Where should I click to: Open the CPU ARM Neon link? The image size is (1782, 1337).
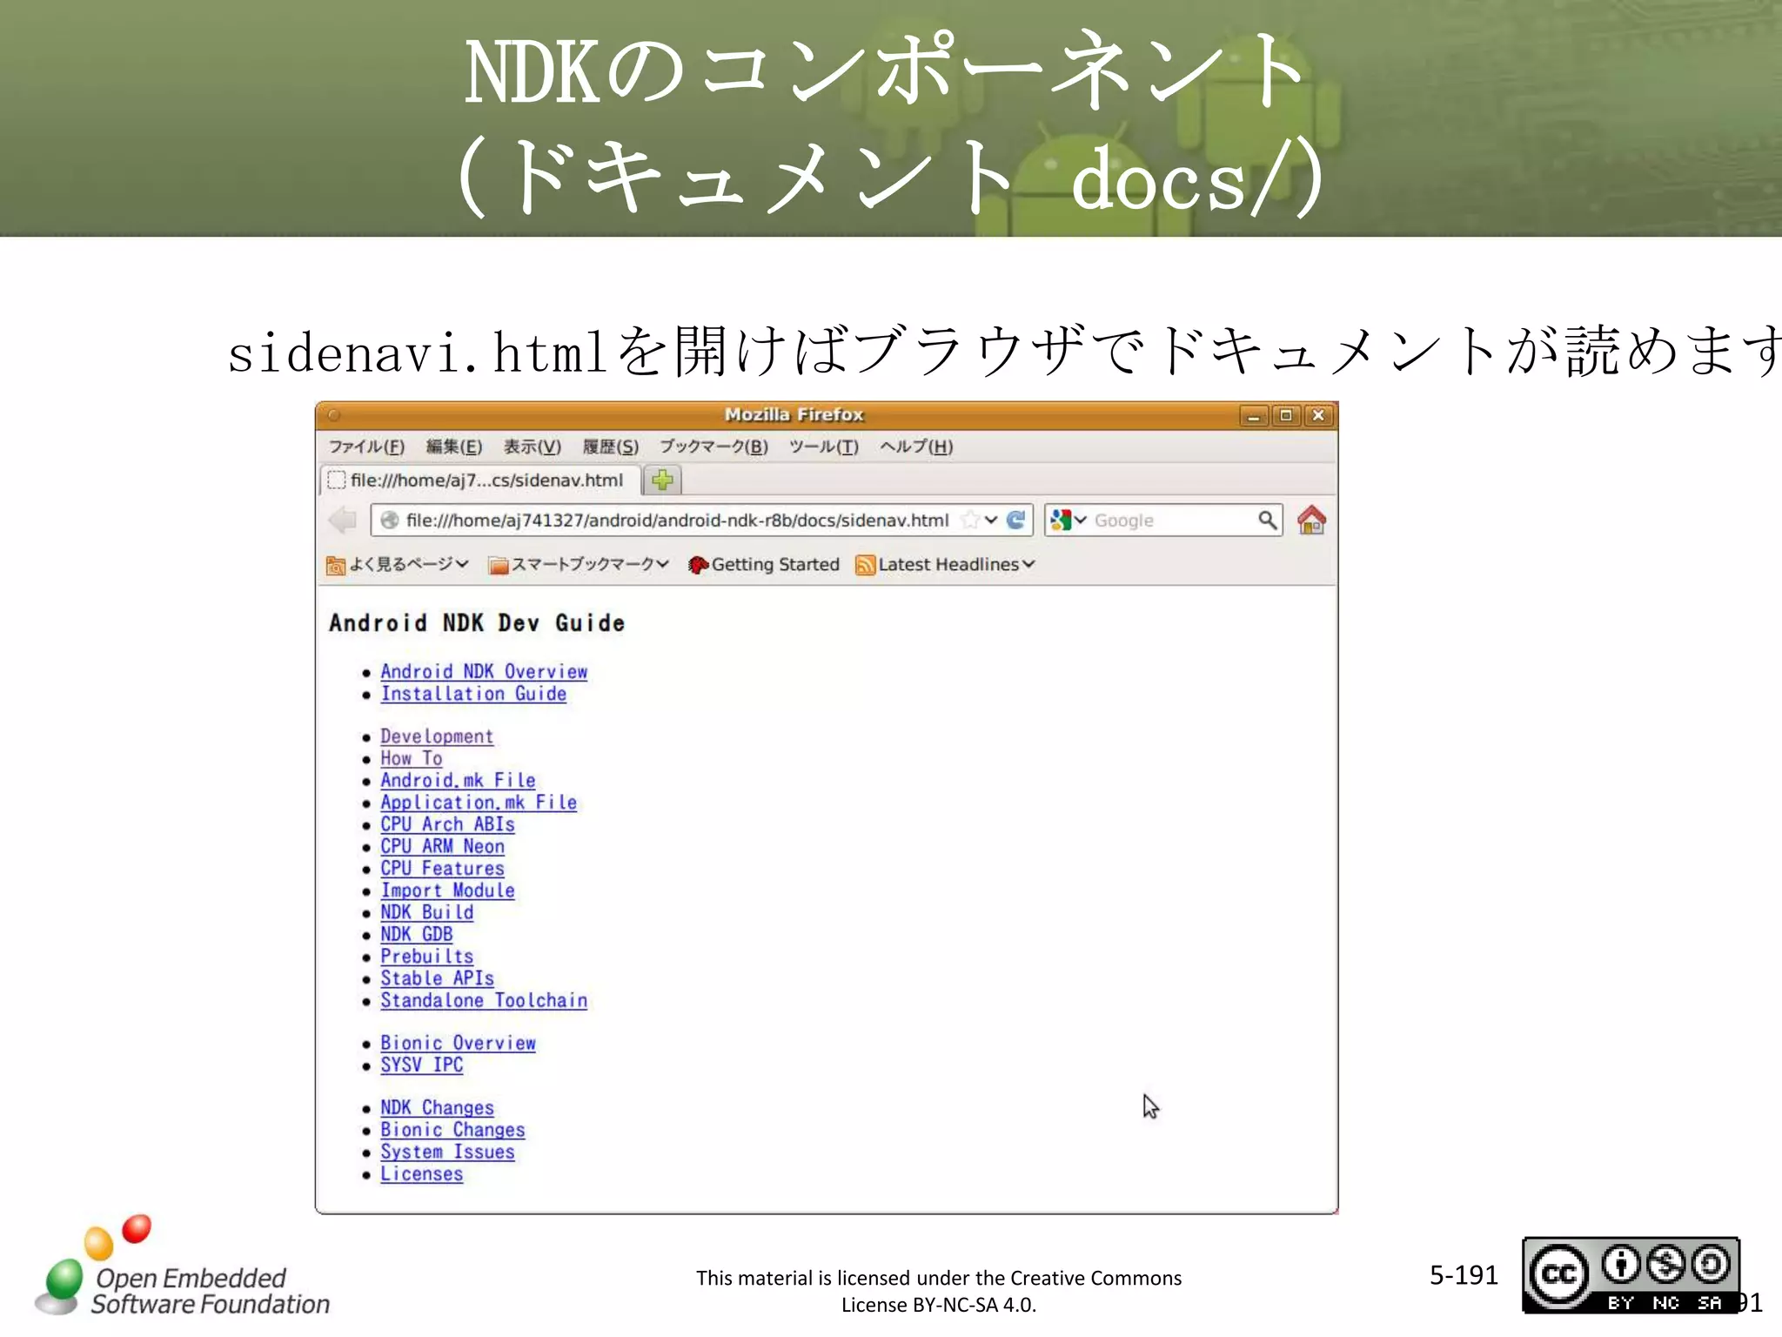click(x=442, y=846)
